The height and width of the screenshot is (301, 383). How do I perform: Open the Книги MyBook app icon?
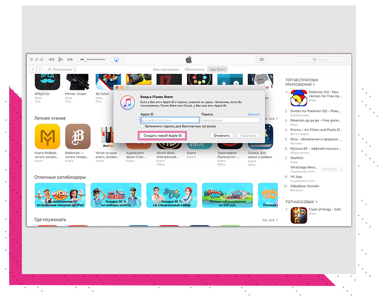[47, 136]
